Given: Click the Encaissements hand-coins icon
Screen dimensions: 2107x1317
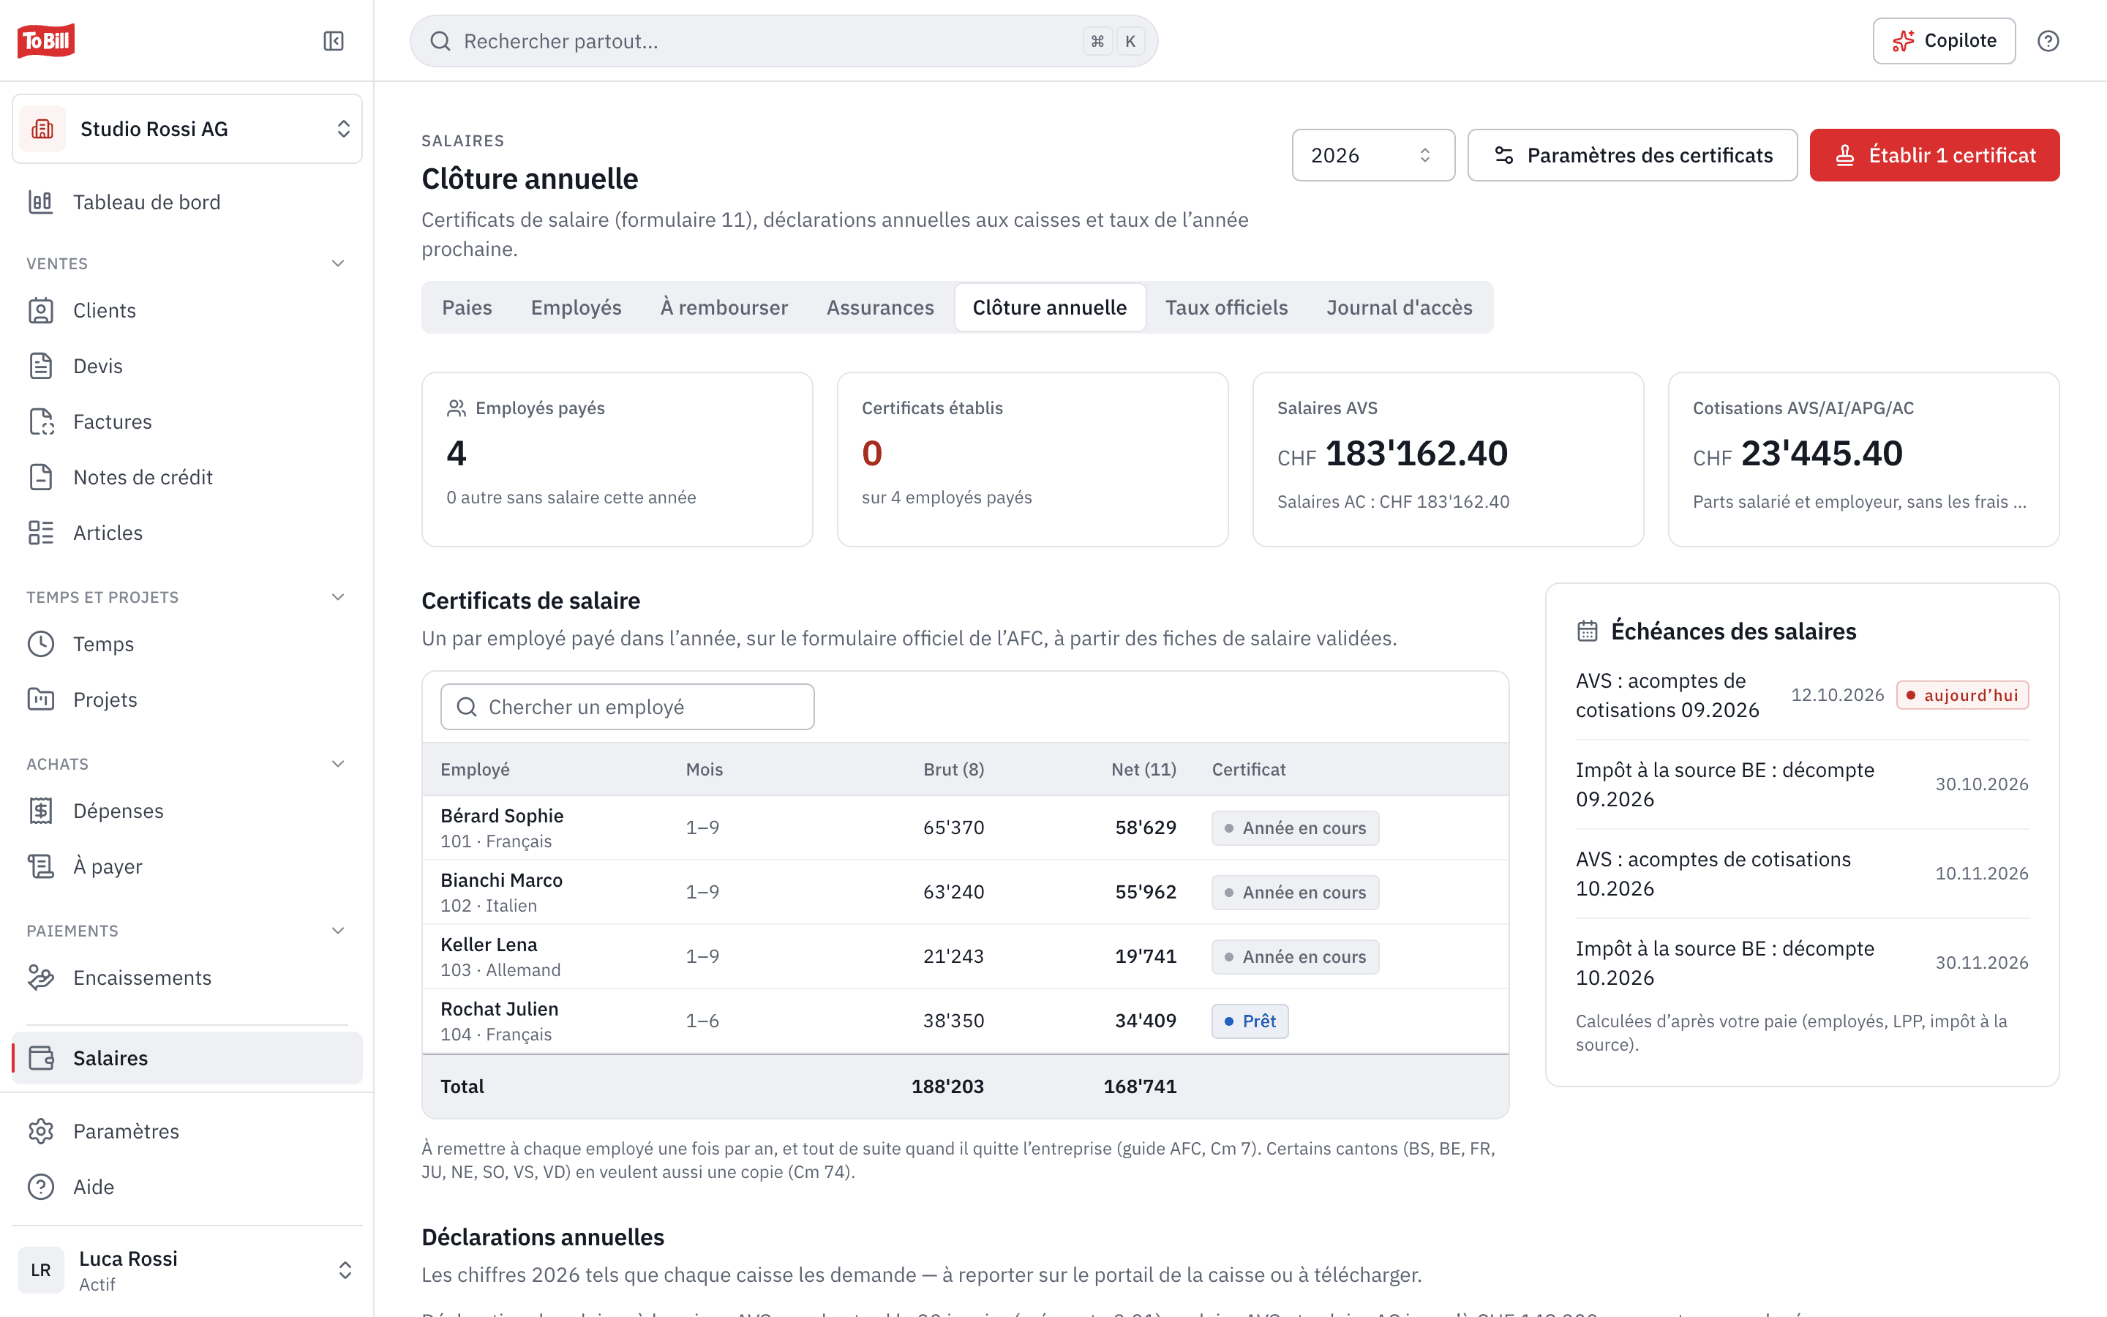Looking at the screenshot, I should pyautogui.click(x=41, y=978).
